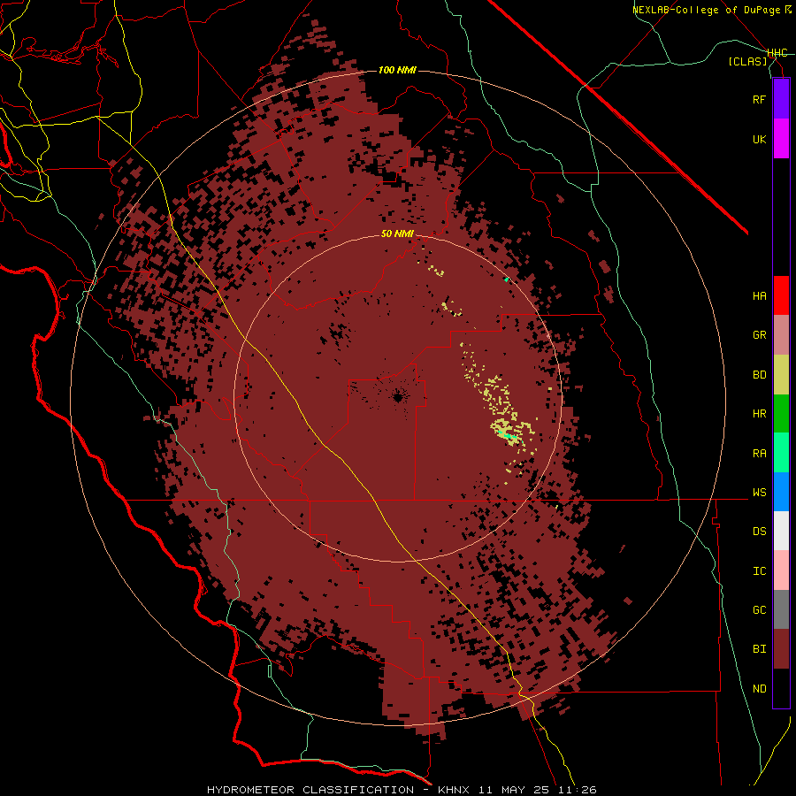The image size is (796, 796).
Task: Click the 100 NMI range ring label
Action: [397, 70]
